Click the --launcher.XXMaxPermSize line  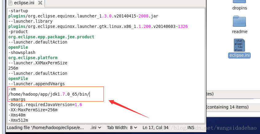tap(38, 63)
